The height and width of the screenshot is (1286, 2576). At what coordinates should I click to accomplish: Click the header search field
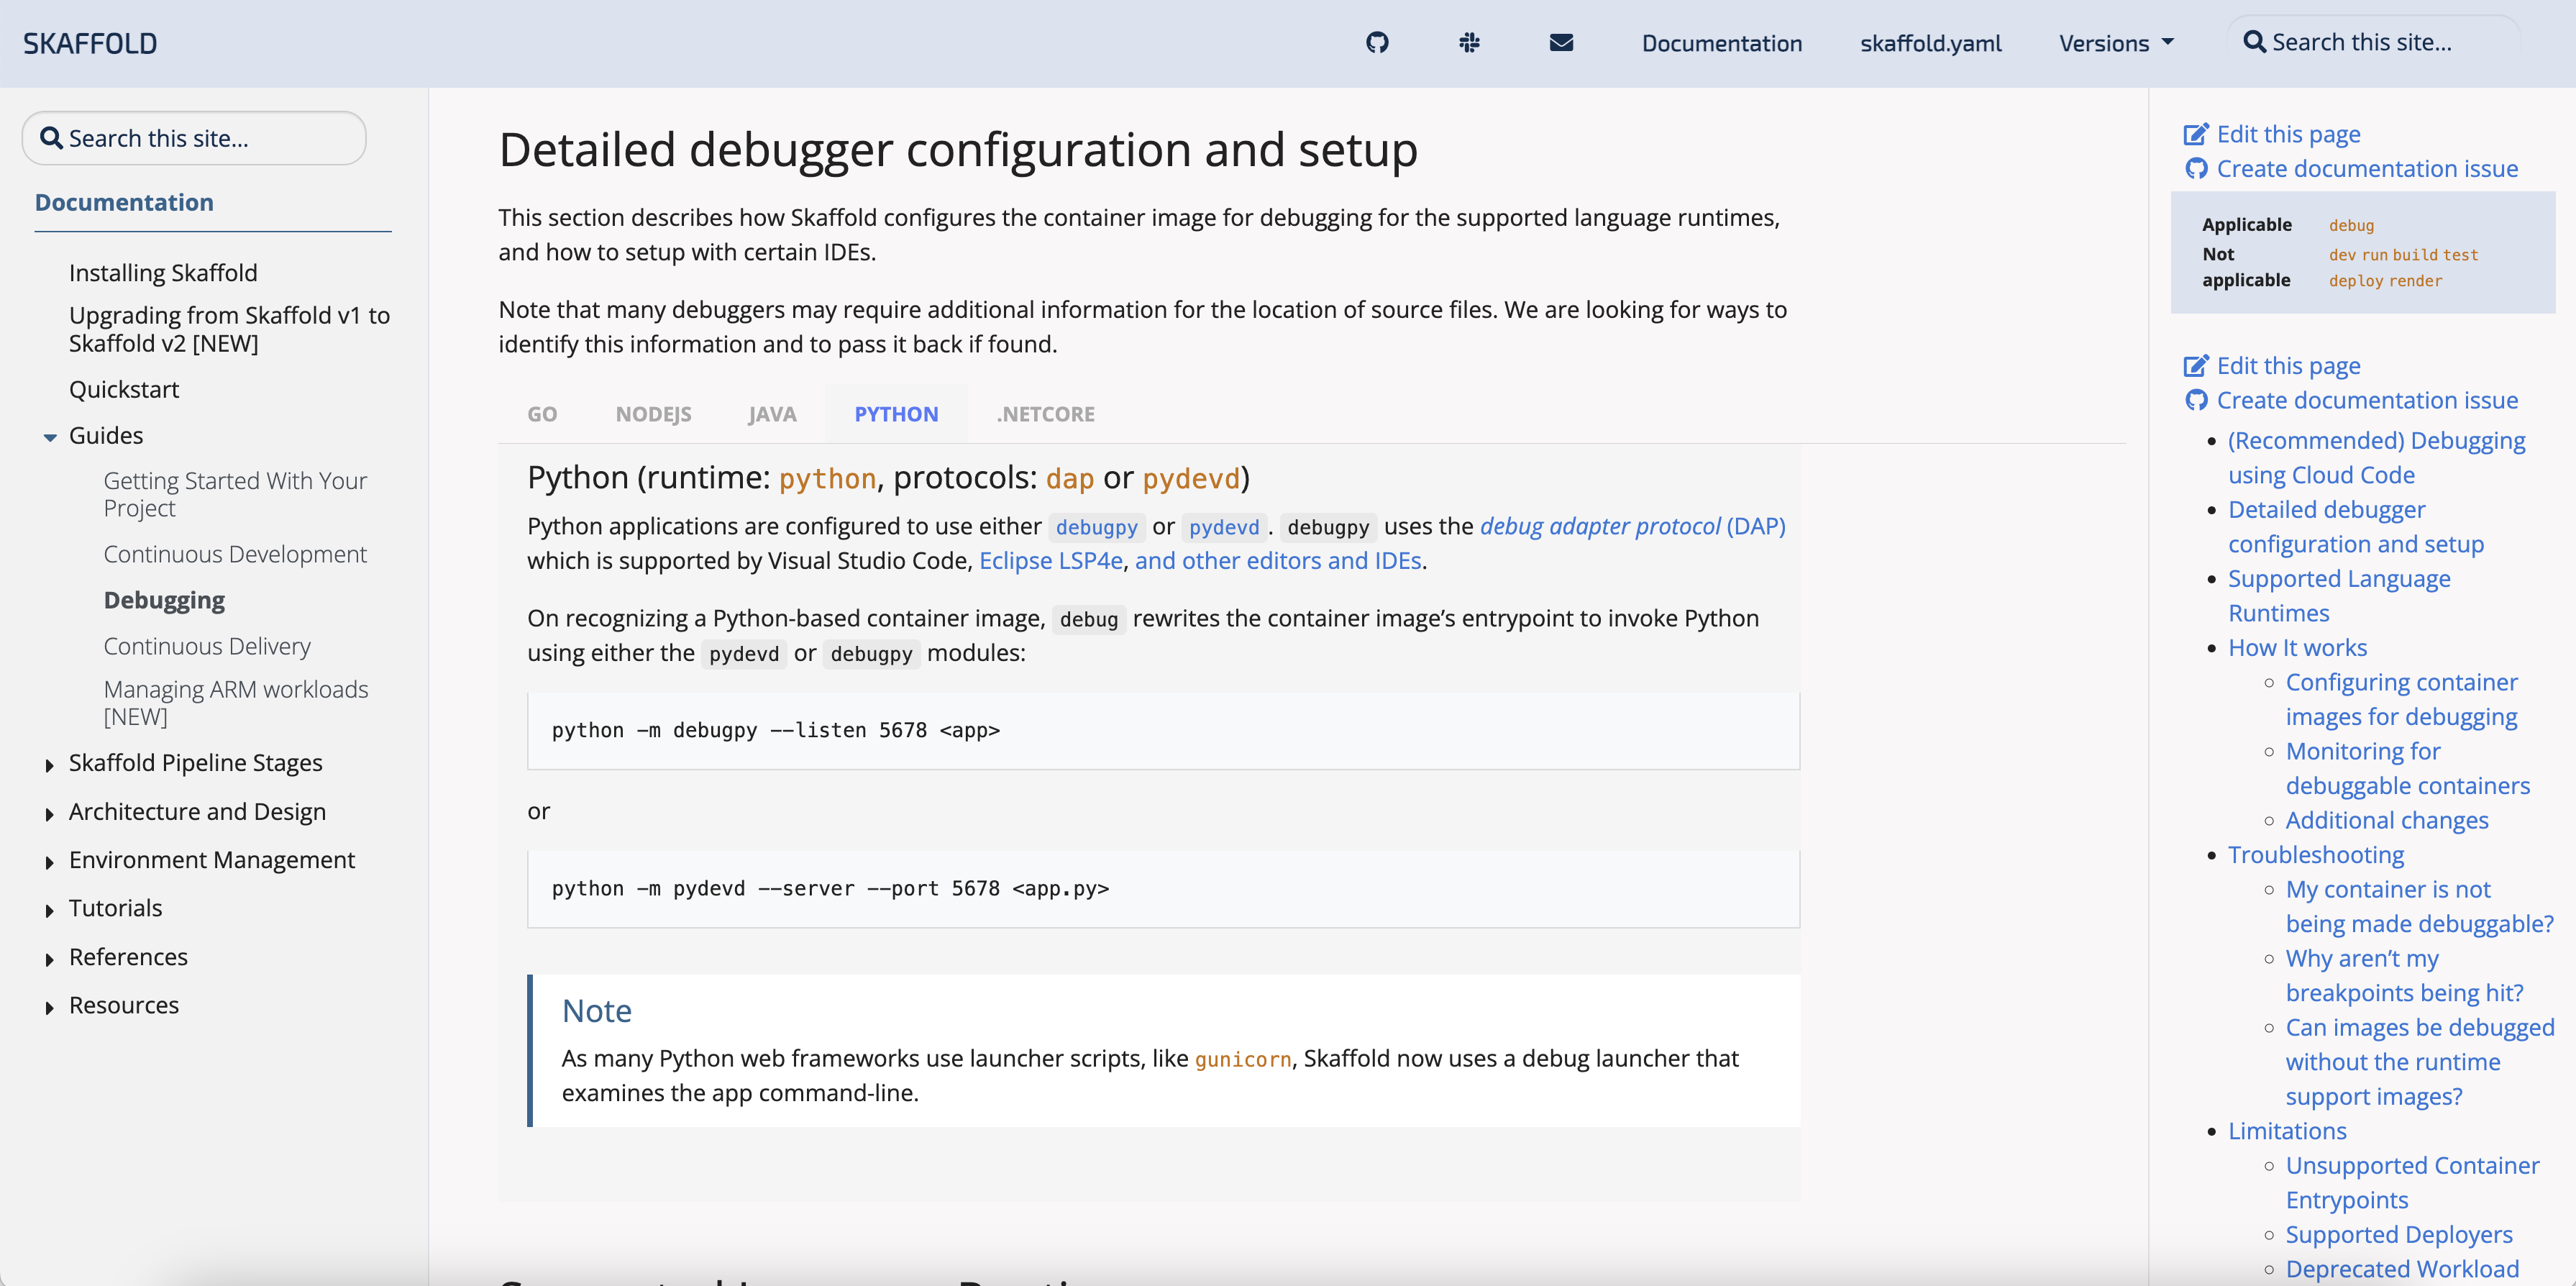pos(2373,42)
